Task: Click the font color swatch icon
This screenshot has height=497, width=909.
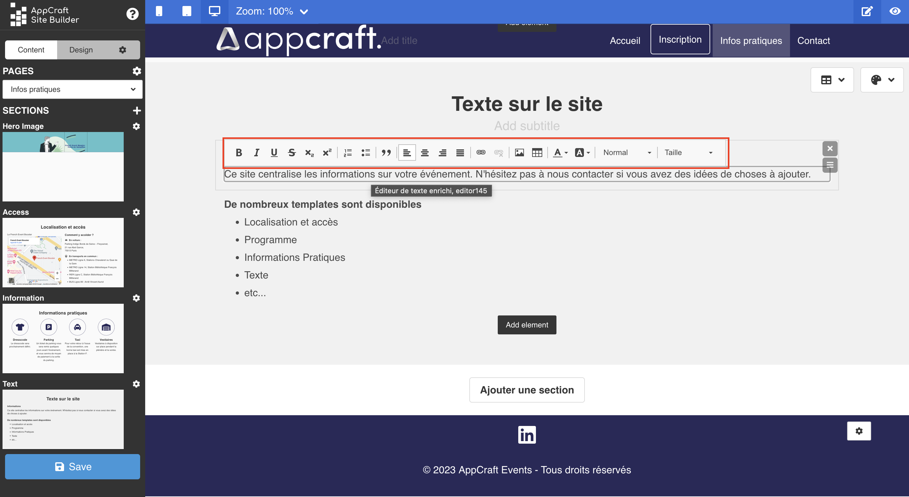Action: 558,153
